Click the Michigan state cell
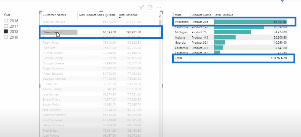 (x=181, y=32)
